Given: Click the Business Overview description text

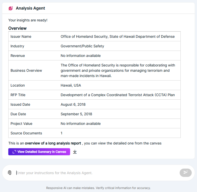Looking at the screenshot, I should 118,70.
